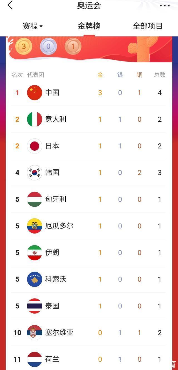Click the China flag icon

[x=34, y=93]
